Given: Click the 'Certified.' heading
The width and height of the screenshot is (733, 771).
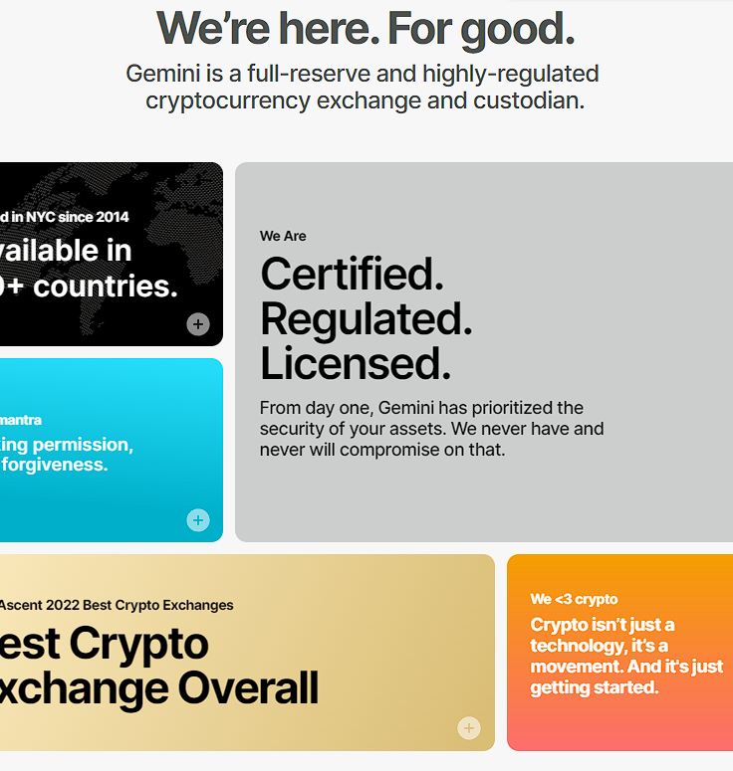Looking at the screenshot, I should pos(352,274).
